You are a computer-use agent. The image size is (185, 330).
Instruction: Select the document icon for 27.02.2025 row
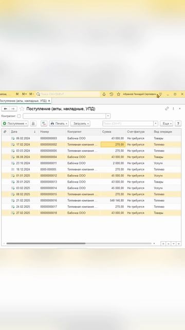(x=13, y=213)
